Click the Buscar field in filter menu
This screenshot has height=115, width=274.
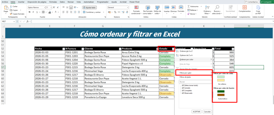(195, 82)
